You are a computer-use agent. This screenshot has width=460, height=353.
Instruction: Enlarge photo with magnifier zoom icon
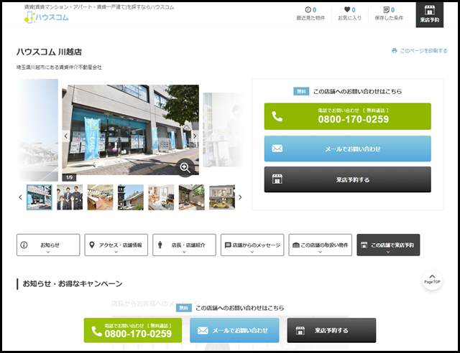point(185,168)
